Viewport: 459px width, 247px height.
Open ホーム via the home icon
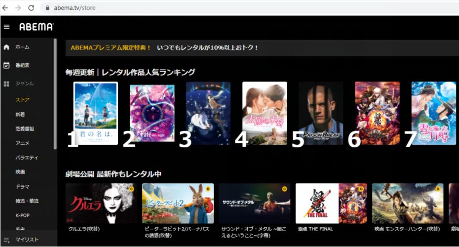[x=6, y=47]
